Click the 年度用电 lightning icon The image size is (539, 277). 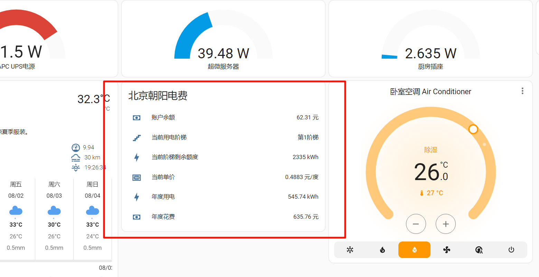click(x=136, y=197)
